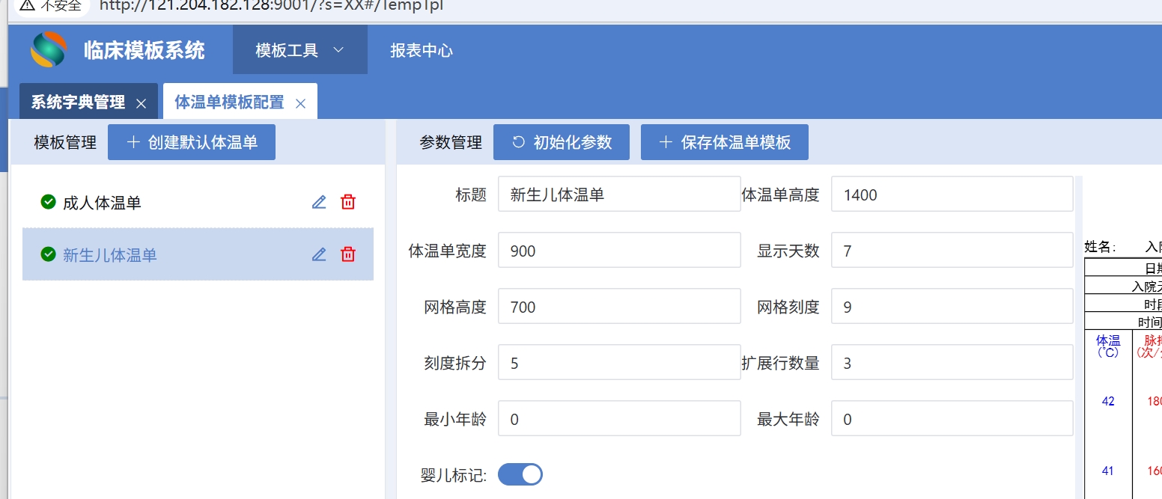This screenshot has width=1162, height=499.
Task: Close the 体温单模板配置 tab
Action: (x=301, y=104)
